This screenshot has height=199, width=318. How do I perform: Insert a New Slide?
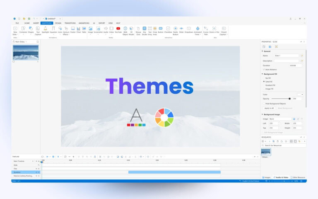[x=15, y=31]
